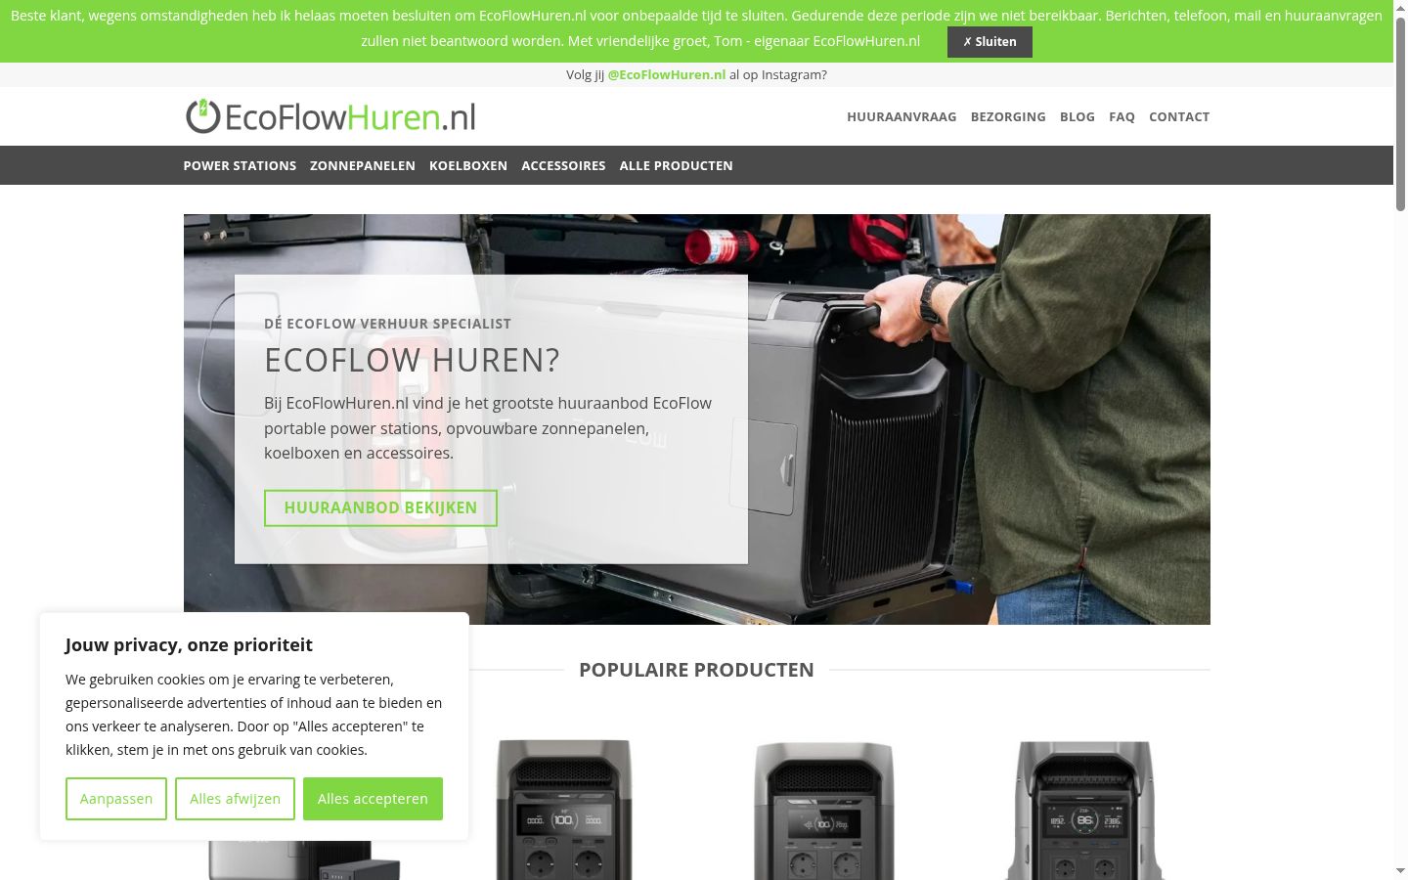Click the POPULAIRE PRODUCTEN heading
The height and width of the screenshot is (880, 1408).
click(696, 670)
